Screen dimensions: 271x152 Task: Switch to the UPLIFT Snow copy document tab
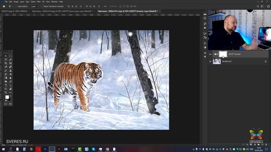point(62,11)
